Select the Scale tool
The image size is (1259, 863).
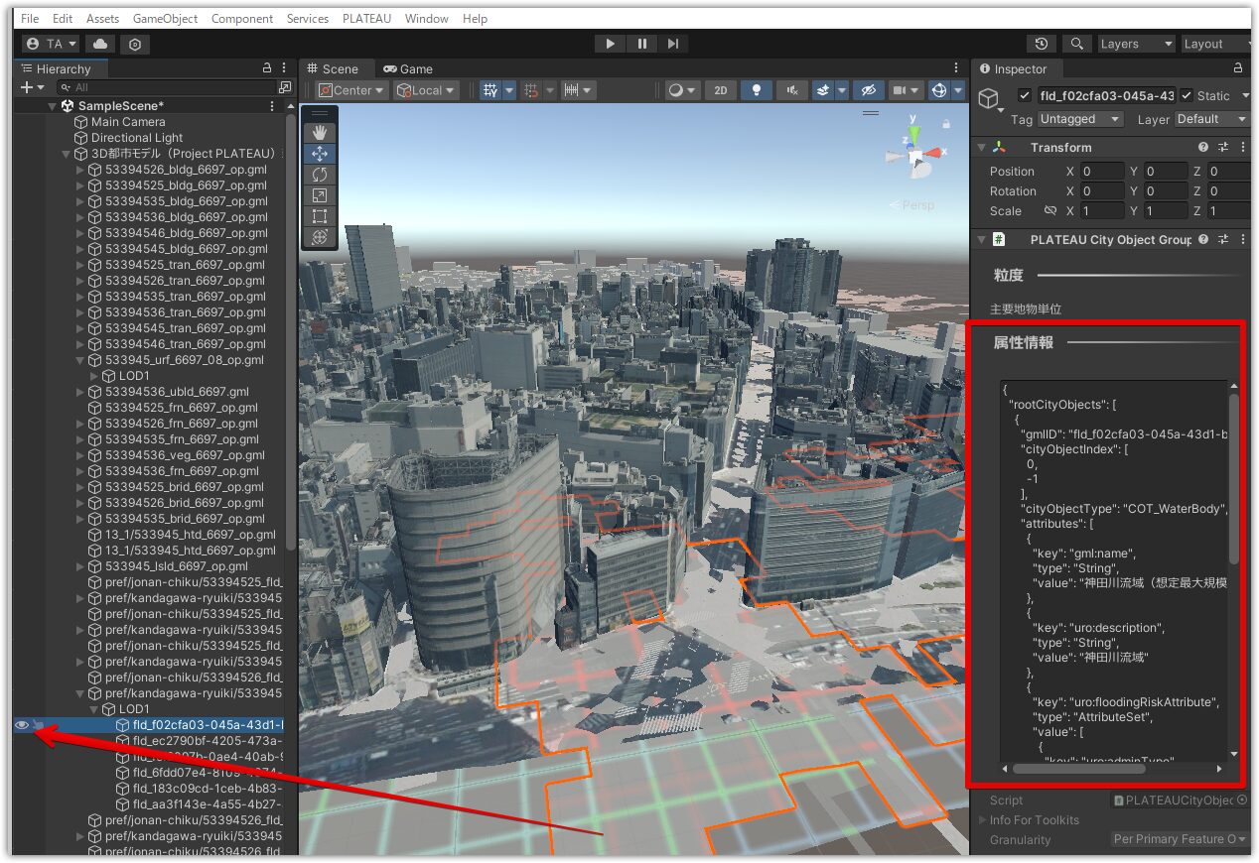tap(319, 194)
